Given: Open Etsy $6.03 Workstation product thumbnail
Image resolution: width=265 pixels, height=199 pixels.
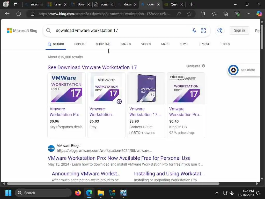Looking at the screenshot, I should 106,88.
